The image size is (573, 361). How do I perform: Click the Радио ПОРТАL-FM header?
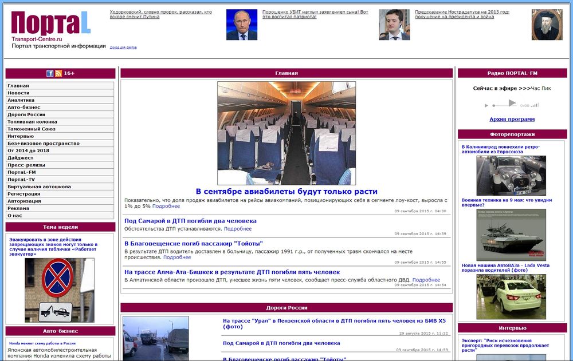tap(512, 73)
